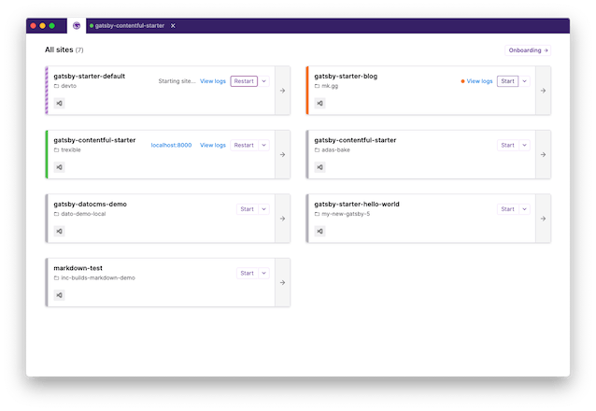This screenshot has width=596, height=411.
Task: Open the Gatsby home tab icon
Action: tap(77, 25)
